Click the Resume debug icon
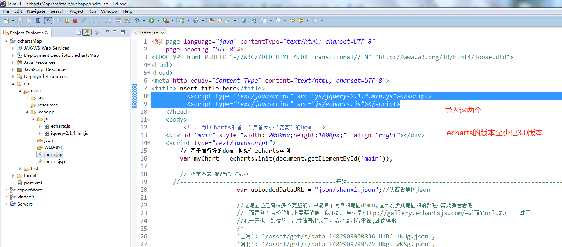Screen dimensions: 562x247 59,21
